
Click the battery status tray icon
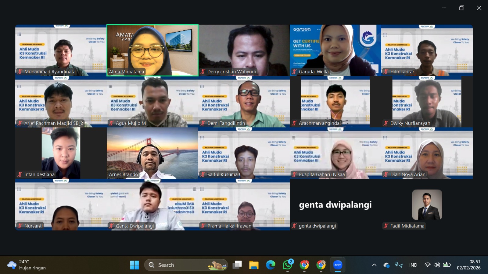(x=447, y=265)
